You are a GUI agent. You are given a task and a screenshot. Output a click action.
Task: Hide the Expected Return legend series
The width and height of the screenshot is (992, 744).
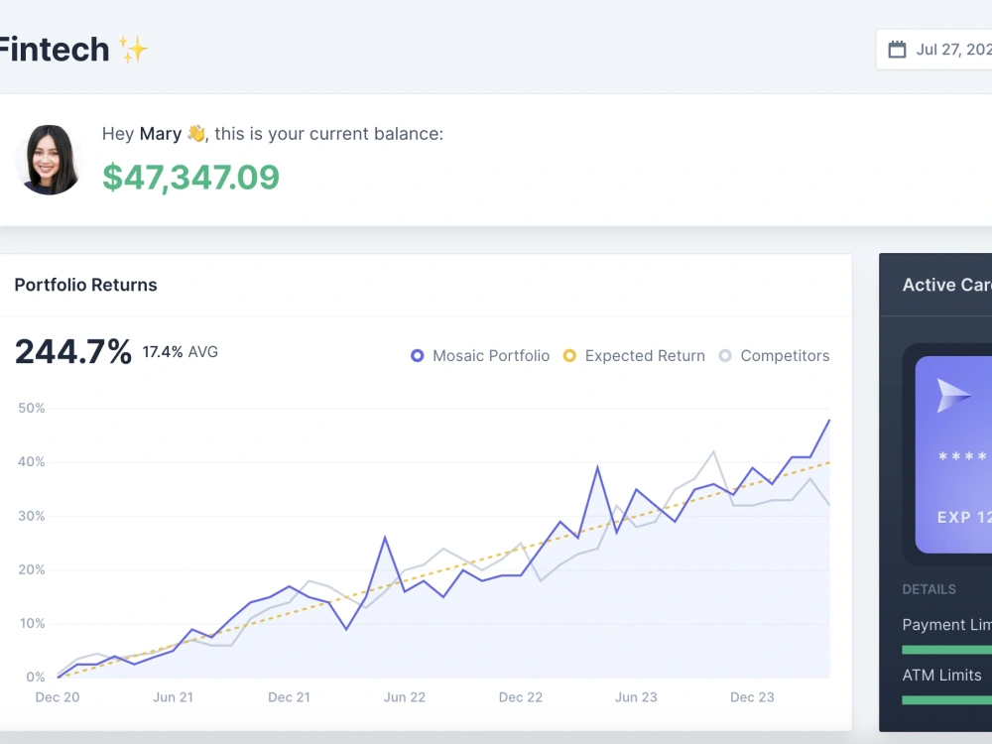point(634,356)
